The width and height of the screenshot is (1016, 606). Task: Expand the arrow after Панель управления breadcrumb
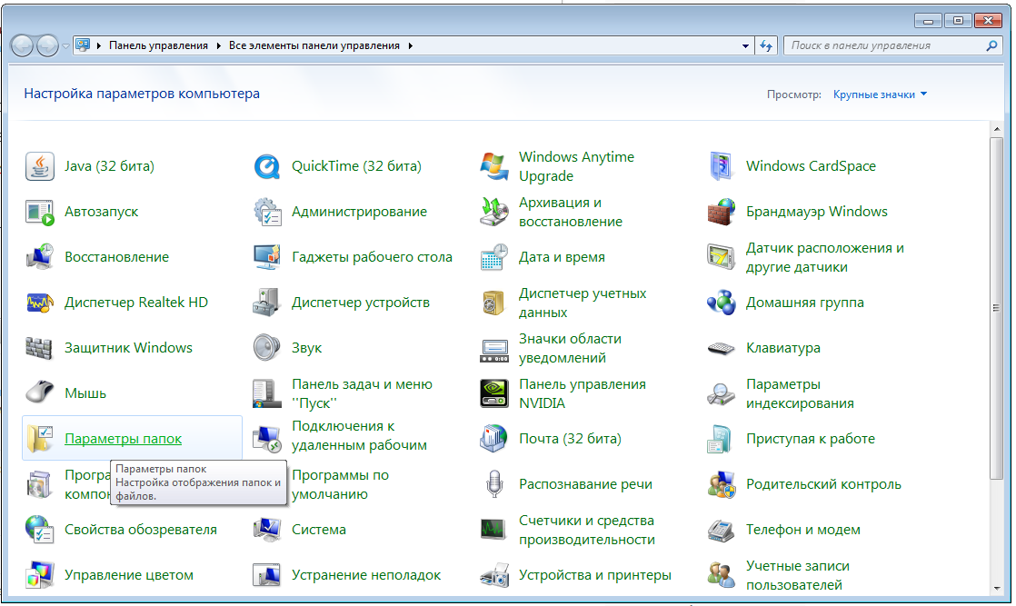(x=218, y=46)
